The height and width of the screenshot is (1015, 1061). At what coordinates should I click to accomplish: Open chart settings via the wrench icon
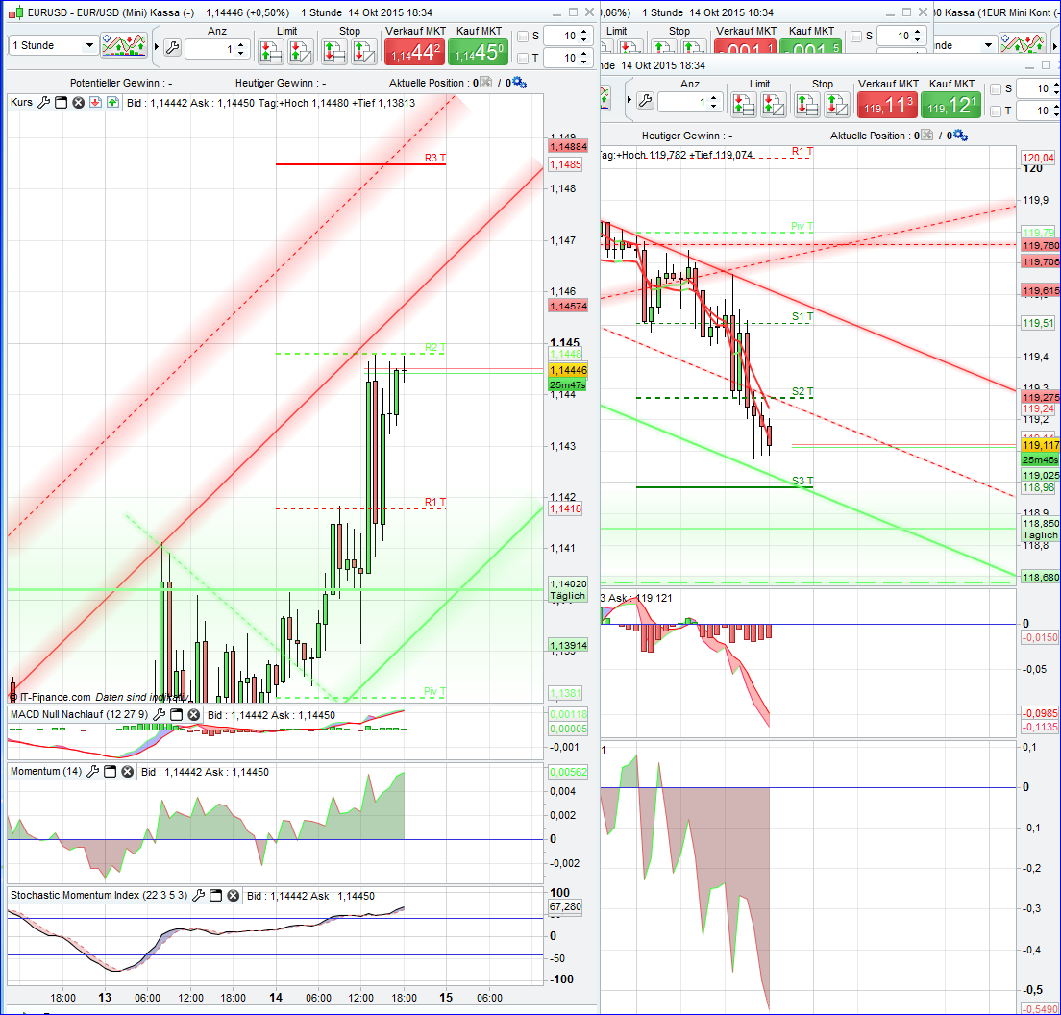tap(173, 45)
